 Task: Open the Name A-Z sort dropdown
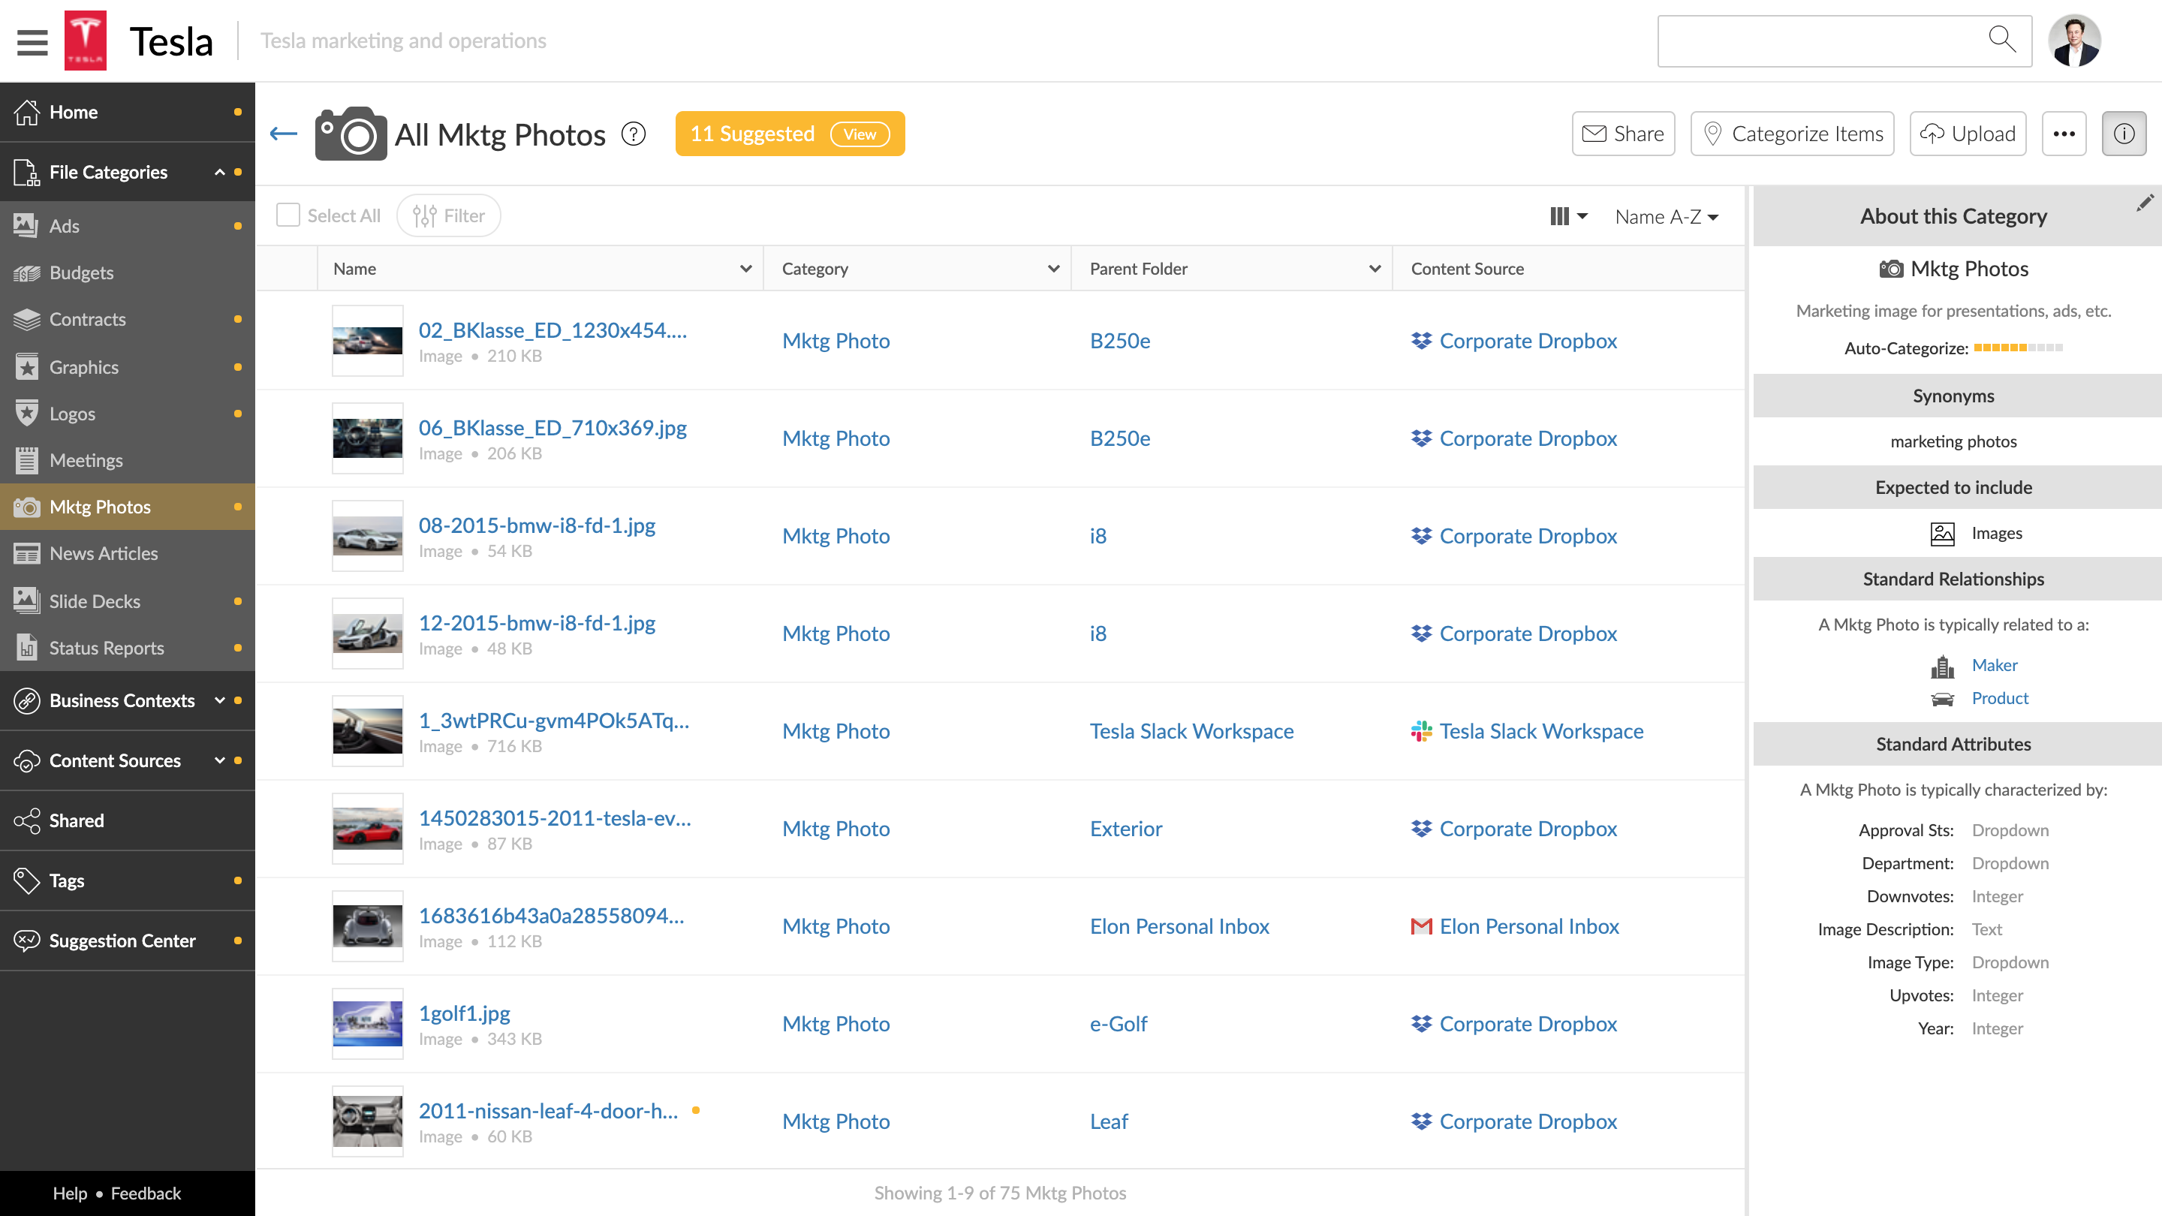click(x=1666, y=216)
